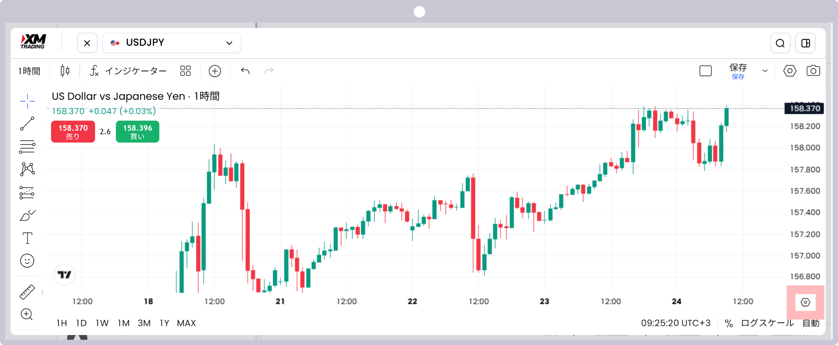The height and width of the screenshot is (345, 838).
Task: Click the green 158.396 買い buy button
Action: pyautogui.click(x=137, y=132)
